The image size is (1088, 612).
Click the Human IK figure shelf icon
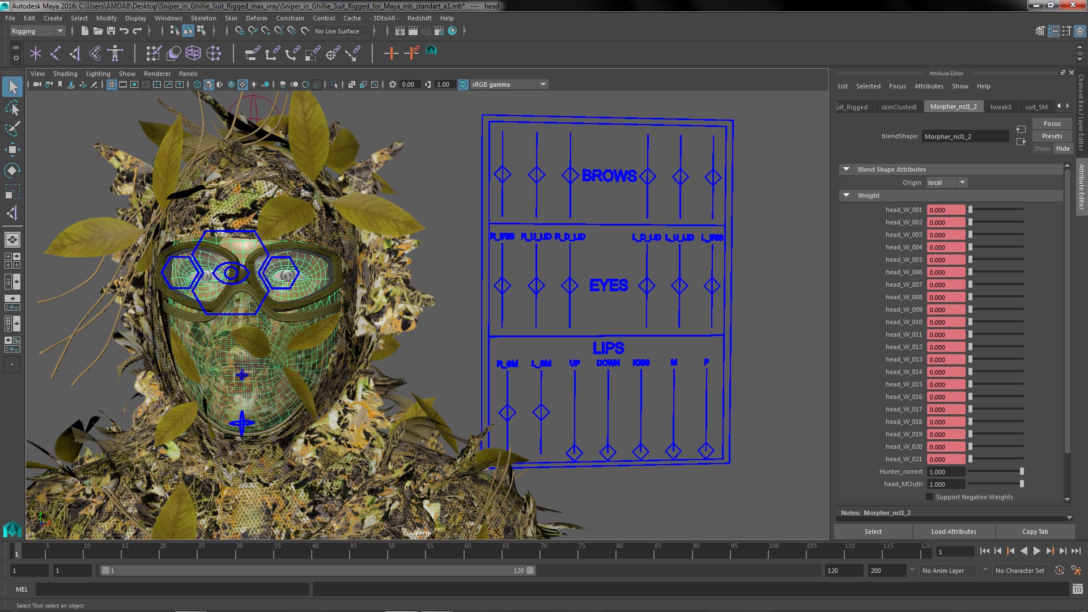tap(116, 53)
